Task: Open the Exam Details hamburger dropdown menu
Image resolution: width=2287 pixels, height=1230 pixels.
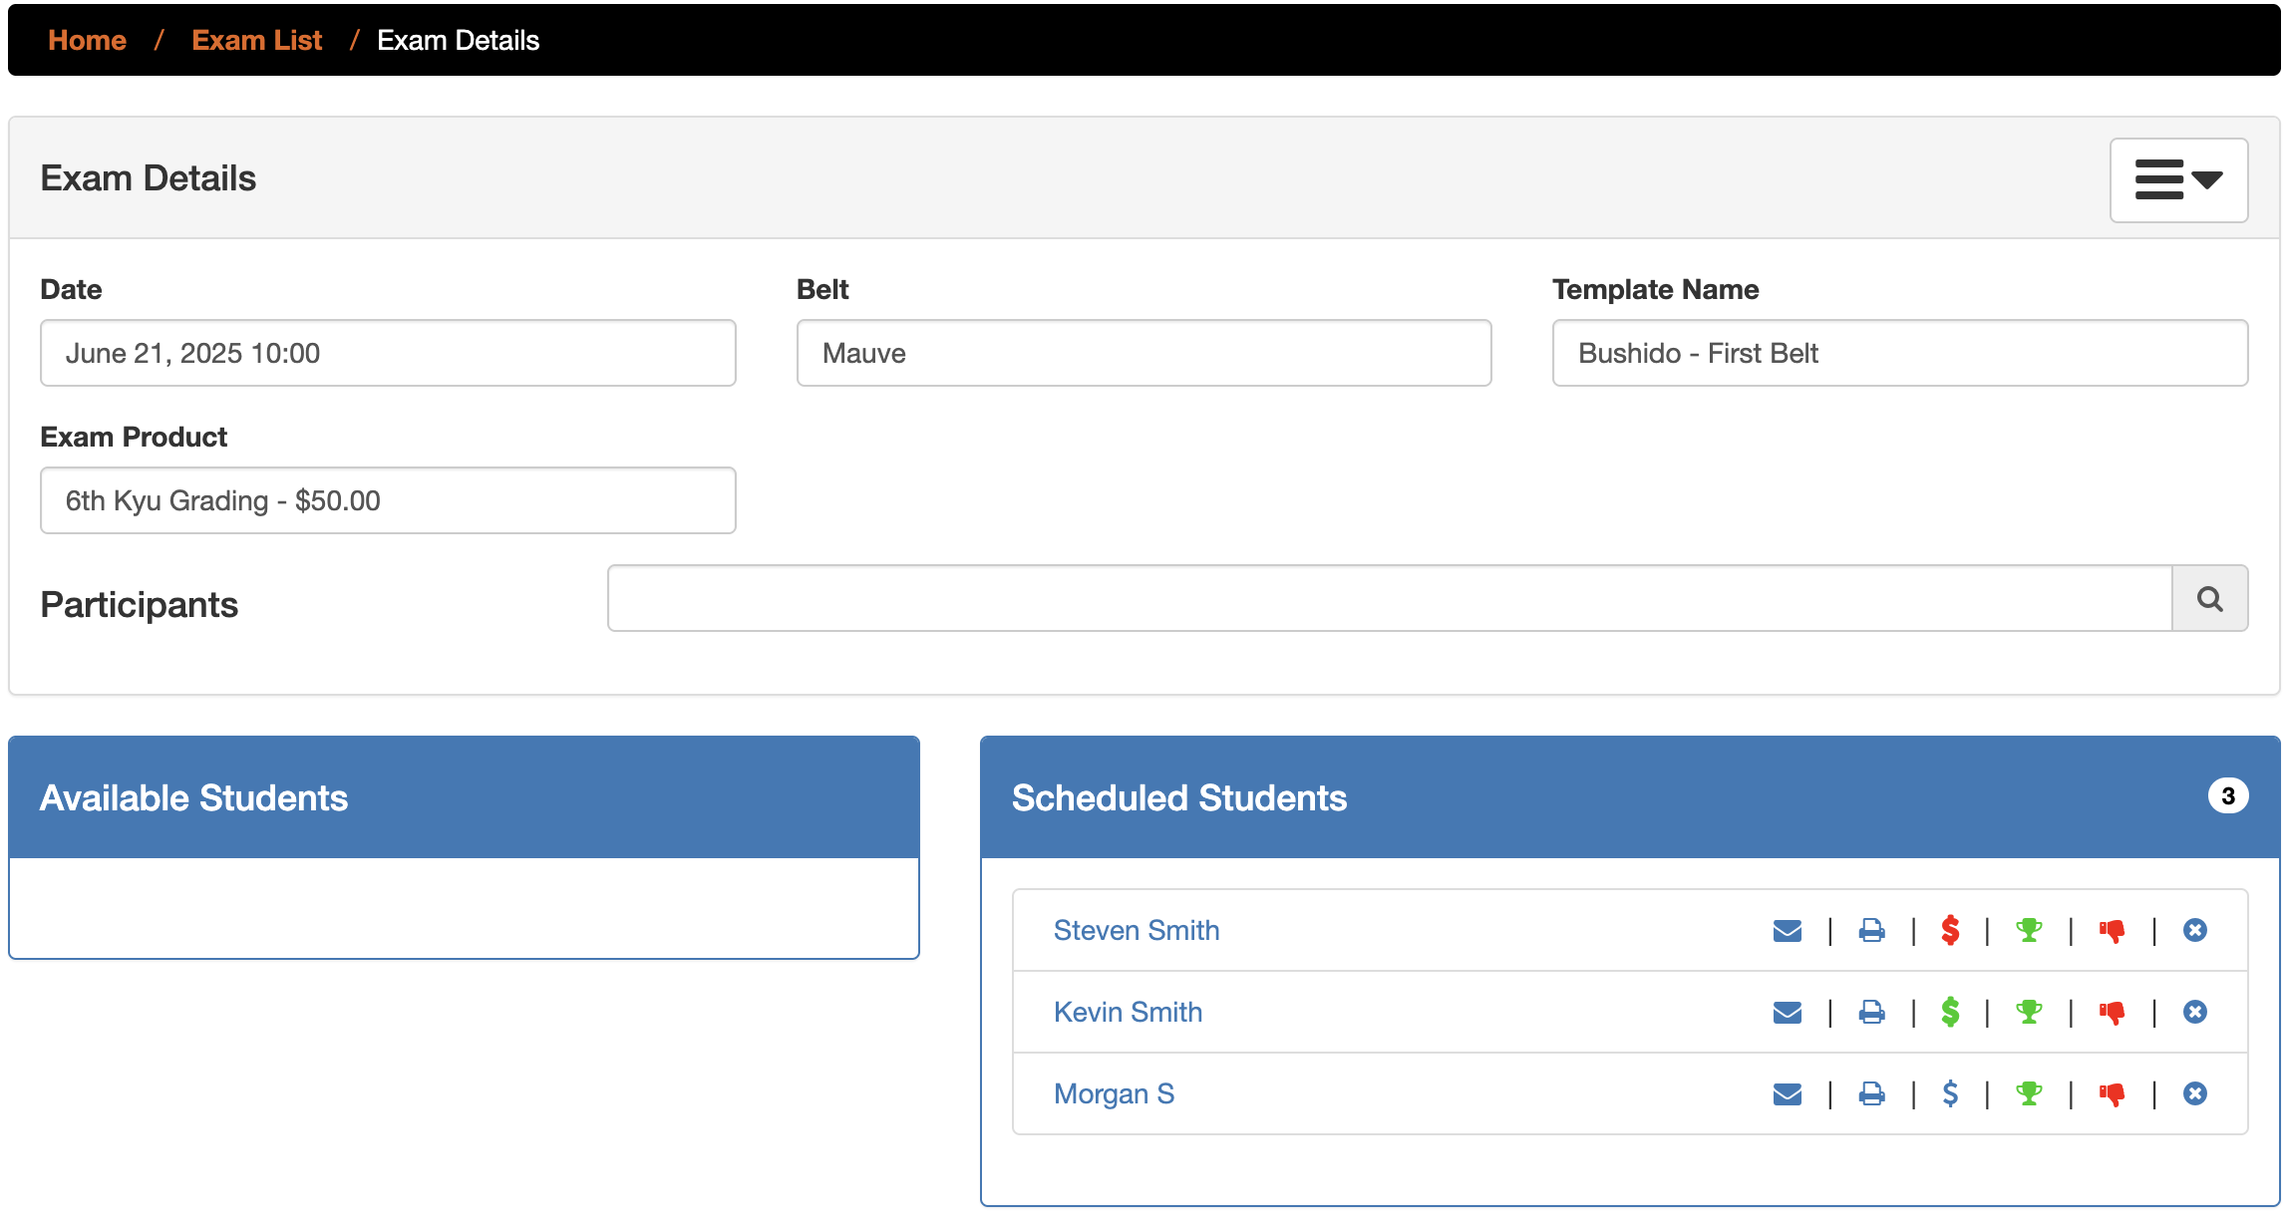Action: point(2177,180)
